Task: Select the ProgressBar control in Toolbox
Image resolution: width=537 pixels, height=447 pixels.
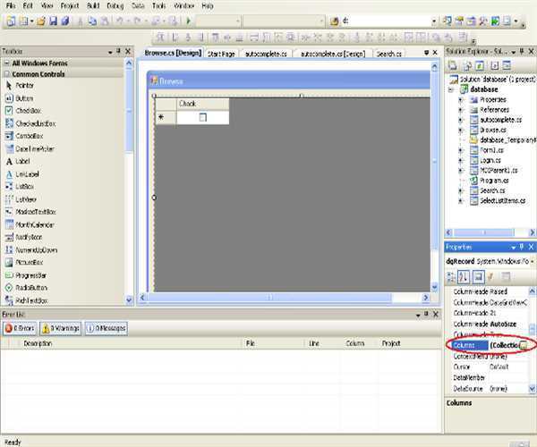Action: coord(34,275)
